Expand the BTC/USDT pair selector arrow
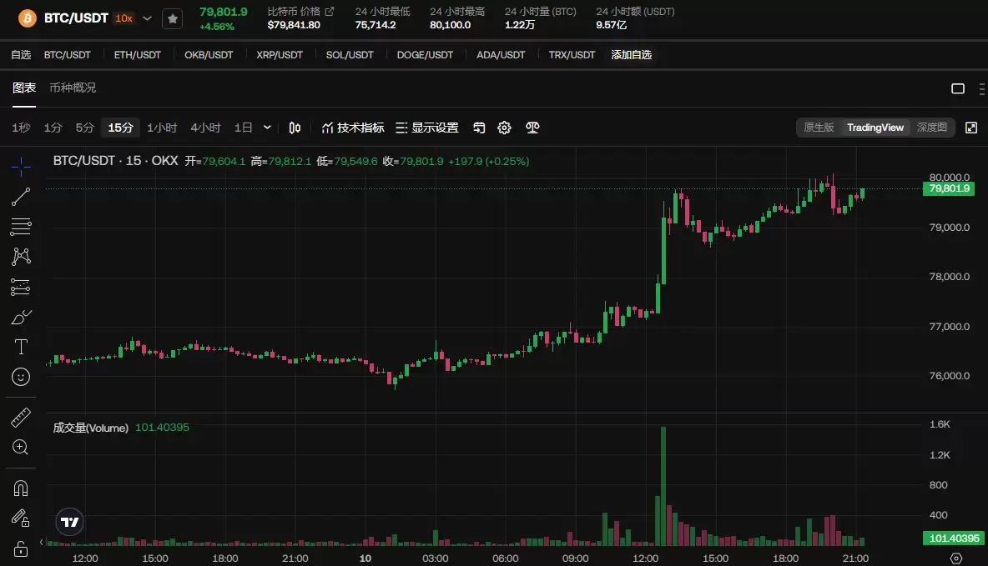Image resolution: width=988 pixels, height=566 pixels. (x=148, y=18)
